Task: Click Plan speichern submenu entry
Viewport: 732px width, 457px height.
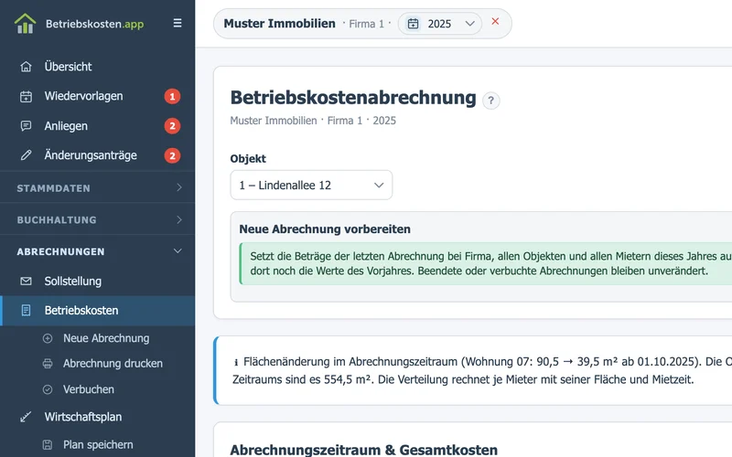Action: tap(98, 445)
